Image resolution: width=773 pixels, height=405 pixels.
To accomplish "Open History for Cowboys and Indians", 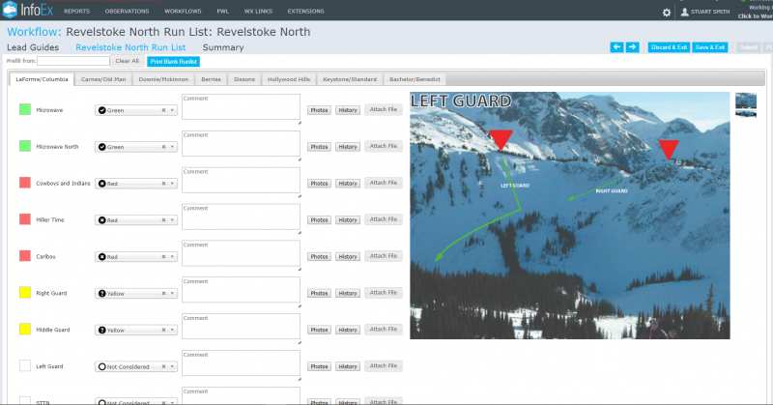I will [x=348, y=184].
